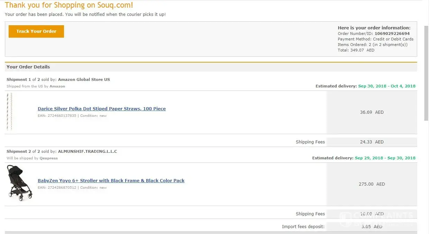Image resolution: width=430 pixels, height=234 pixels.
Task: Click the Import fees deposit amount
Action: [372, 227]
